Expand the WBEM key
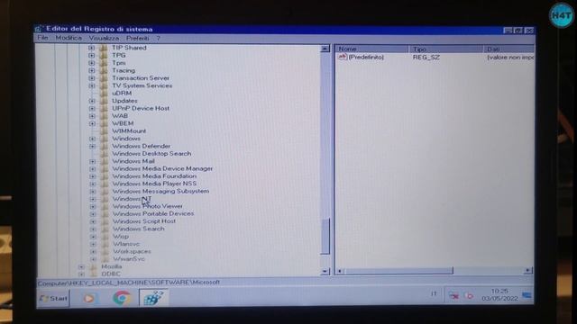Image resolution: width=577 pixels, height=324 pixels. pyautogui.click(x=92, y=123)
